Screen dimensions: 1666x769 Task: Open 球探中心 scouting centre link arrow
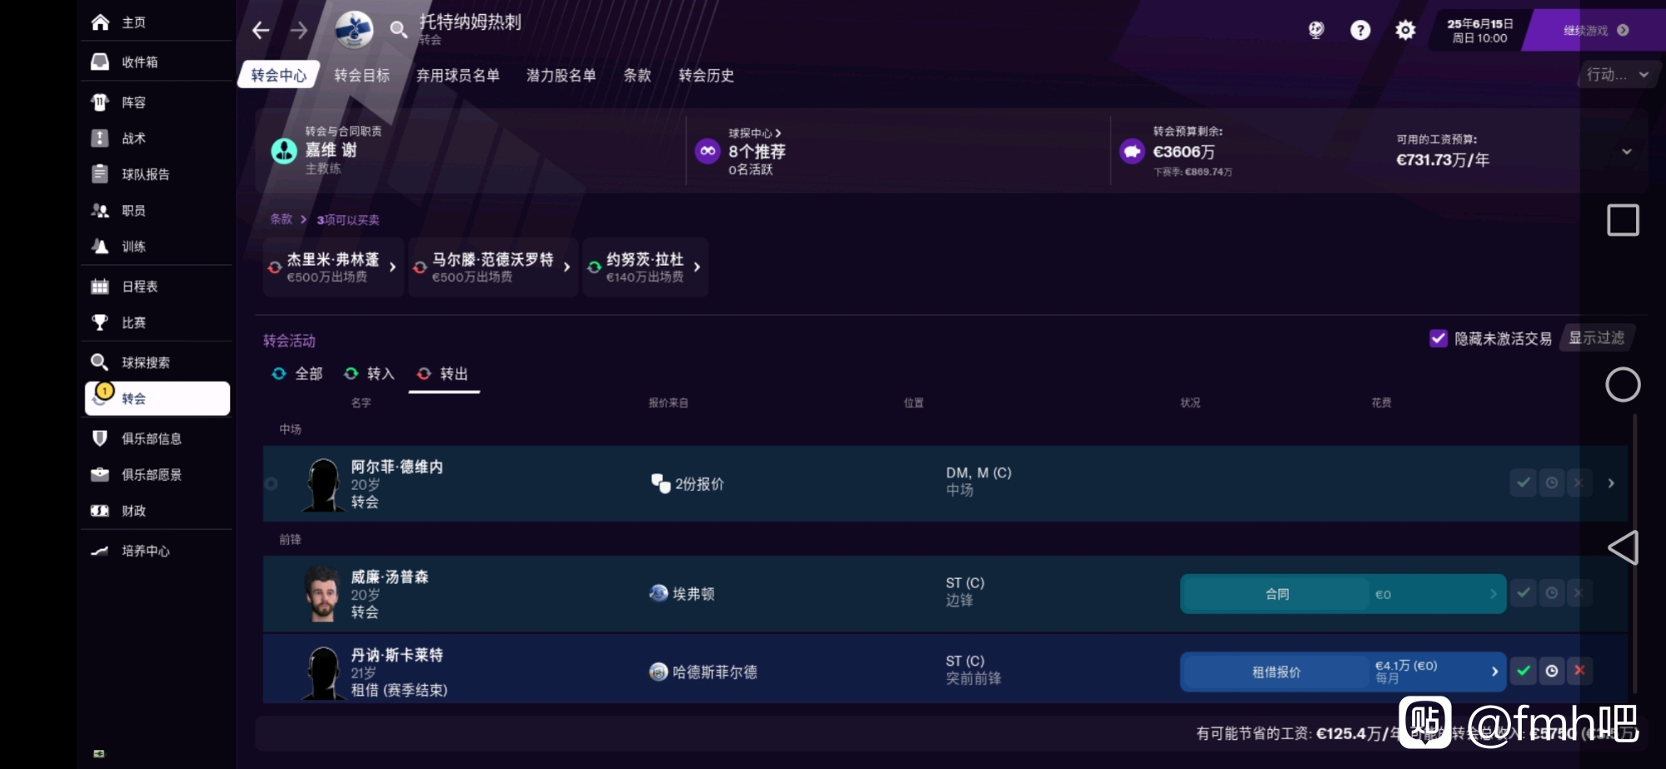point(778,133)
